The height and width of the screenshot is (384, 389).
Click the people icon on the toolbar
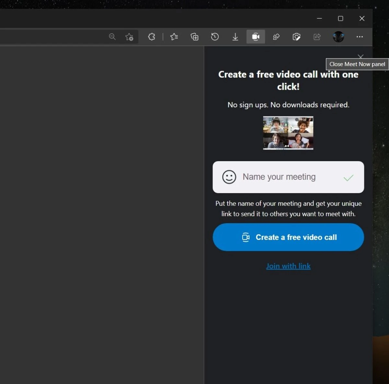click(276, 37)
